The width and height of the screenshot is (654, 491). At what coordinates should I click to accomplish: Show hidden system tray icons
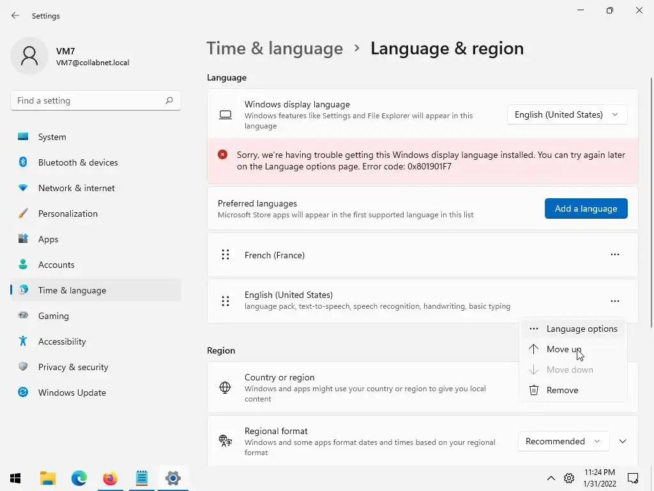coord(551,478)
